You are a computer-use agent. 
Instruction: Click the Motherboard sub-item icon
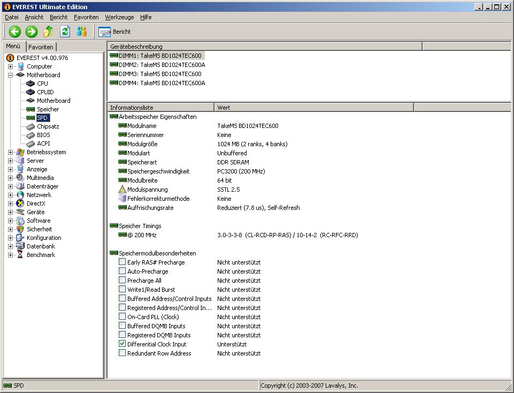pos(30,100)
